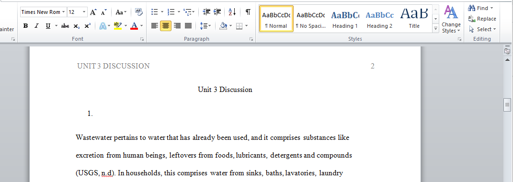Click Find binoculars icon
513x182 pixels.
pyautogui.click(x=471, y=8)
